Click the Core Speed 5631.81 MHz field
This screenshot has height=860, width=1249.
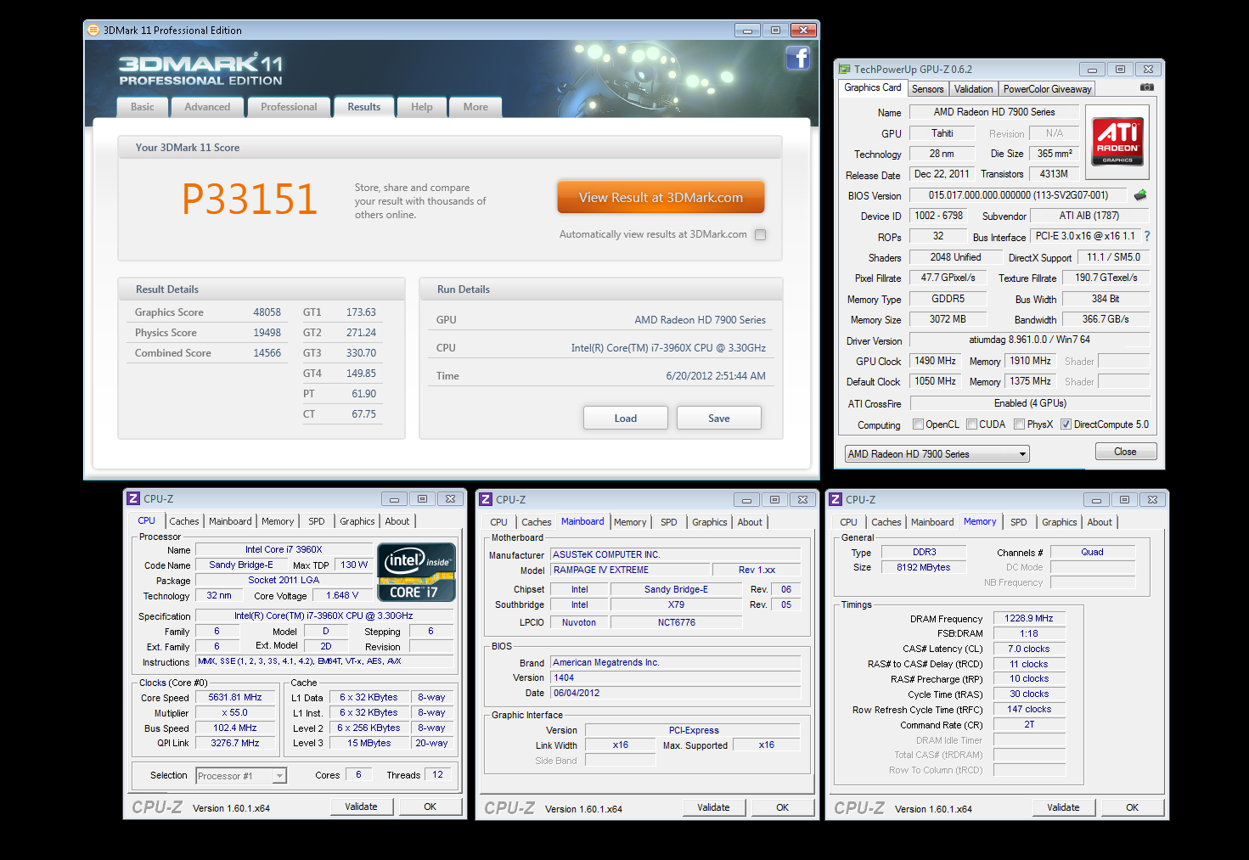click(x=235, y=698)
